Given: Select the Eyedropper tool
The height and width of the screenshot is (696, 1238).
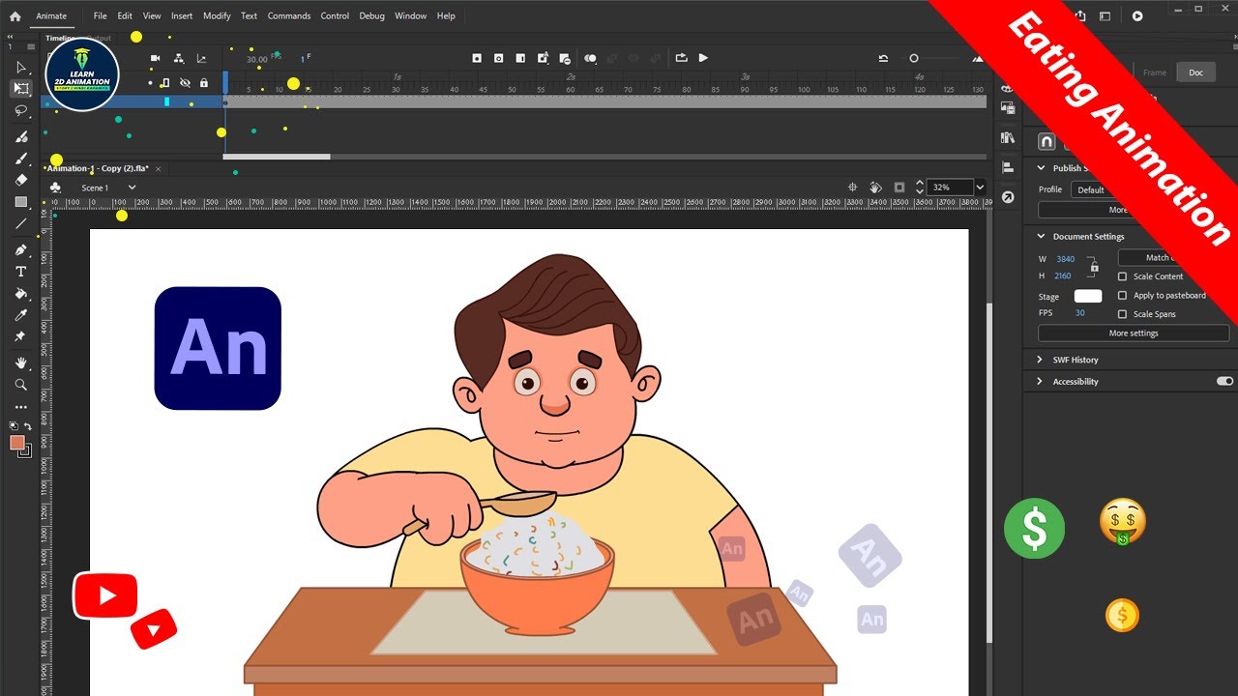Looking at the screenshot, I should pyautogui.click(x=21, y=315).
